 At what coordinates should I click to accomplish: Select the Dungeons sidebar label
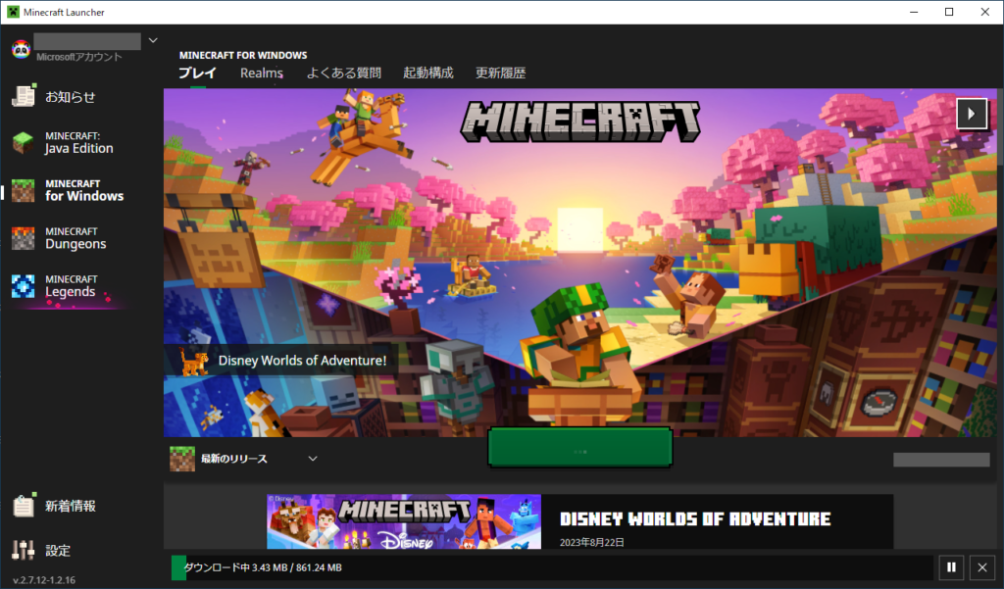click(x=75, y=244)
